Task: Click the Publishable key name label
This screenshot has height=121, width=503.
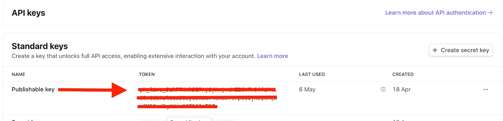Action: tap(33, 89)
